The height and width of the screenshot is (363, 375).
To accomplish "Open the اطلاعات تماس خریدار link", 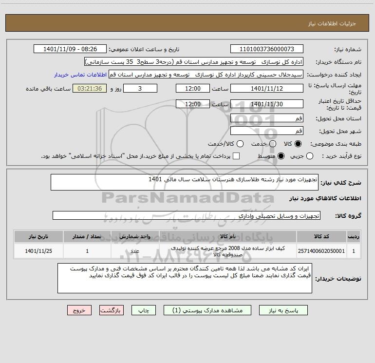I will pos(80,75).
